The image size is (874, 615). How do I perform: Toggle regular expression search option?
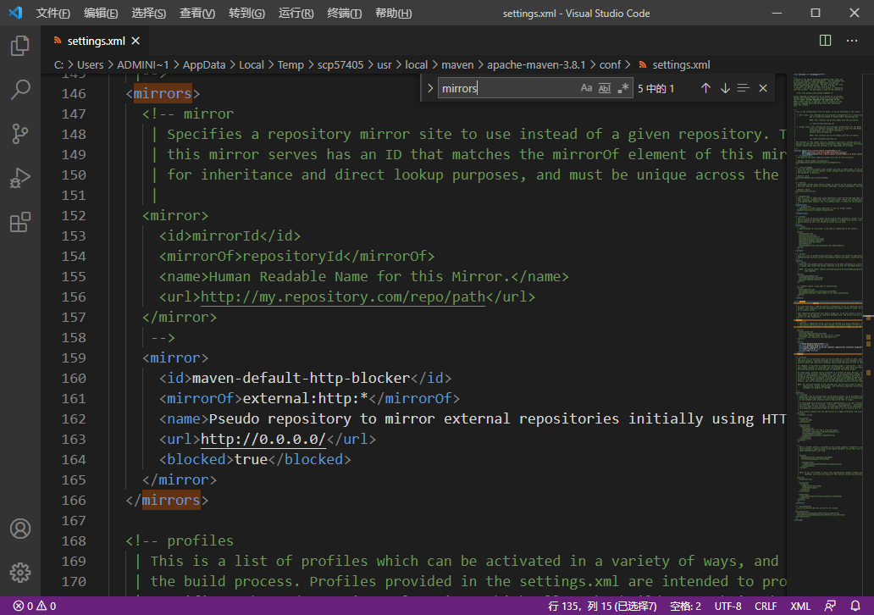623,88
